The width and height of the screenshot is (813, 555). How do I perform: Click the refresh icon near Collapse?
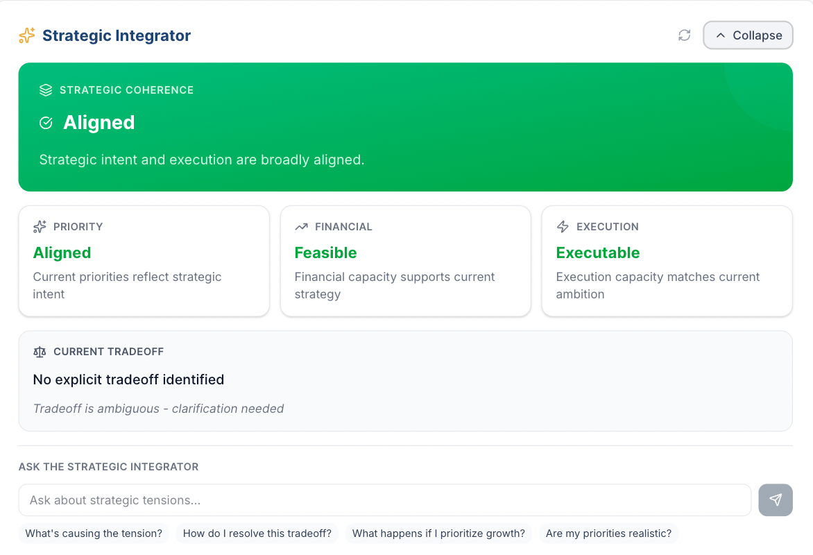(x=684, y=35)
